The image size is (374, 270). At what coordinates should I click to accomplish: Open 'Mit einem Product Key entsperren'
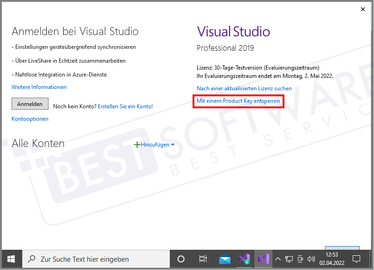tap(238, 101)
